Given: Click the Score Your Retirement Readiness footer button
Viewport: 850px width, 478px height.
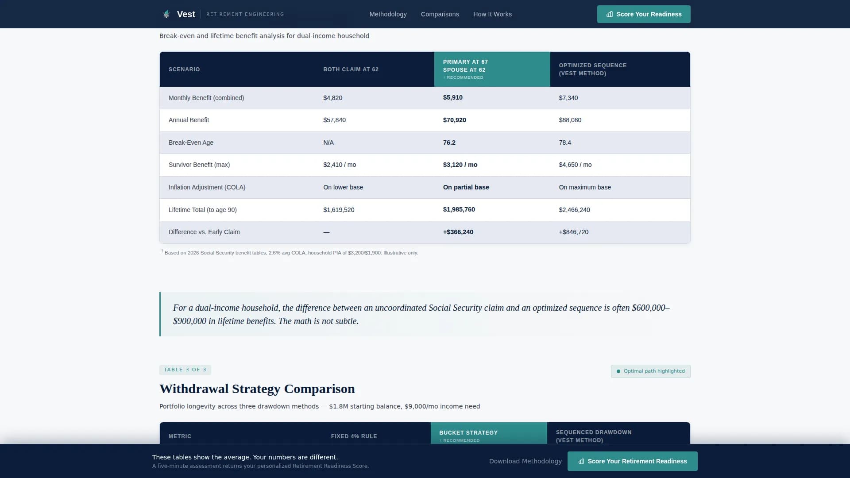Looking at the screenshot, I should 633,461.
